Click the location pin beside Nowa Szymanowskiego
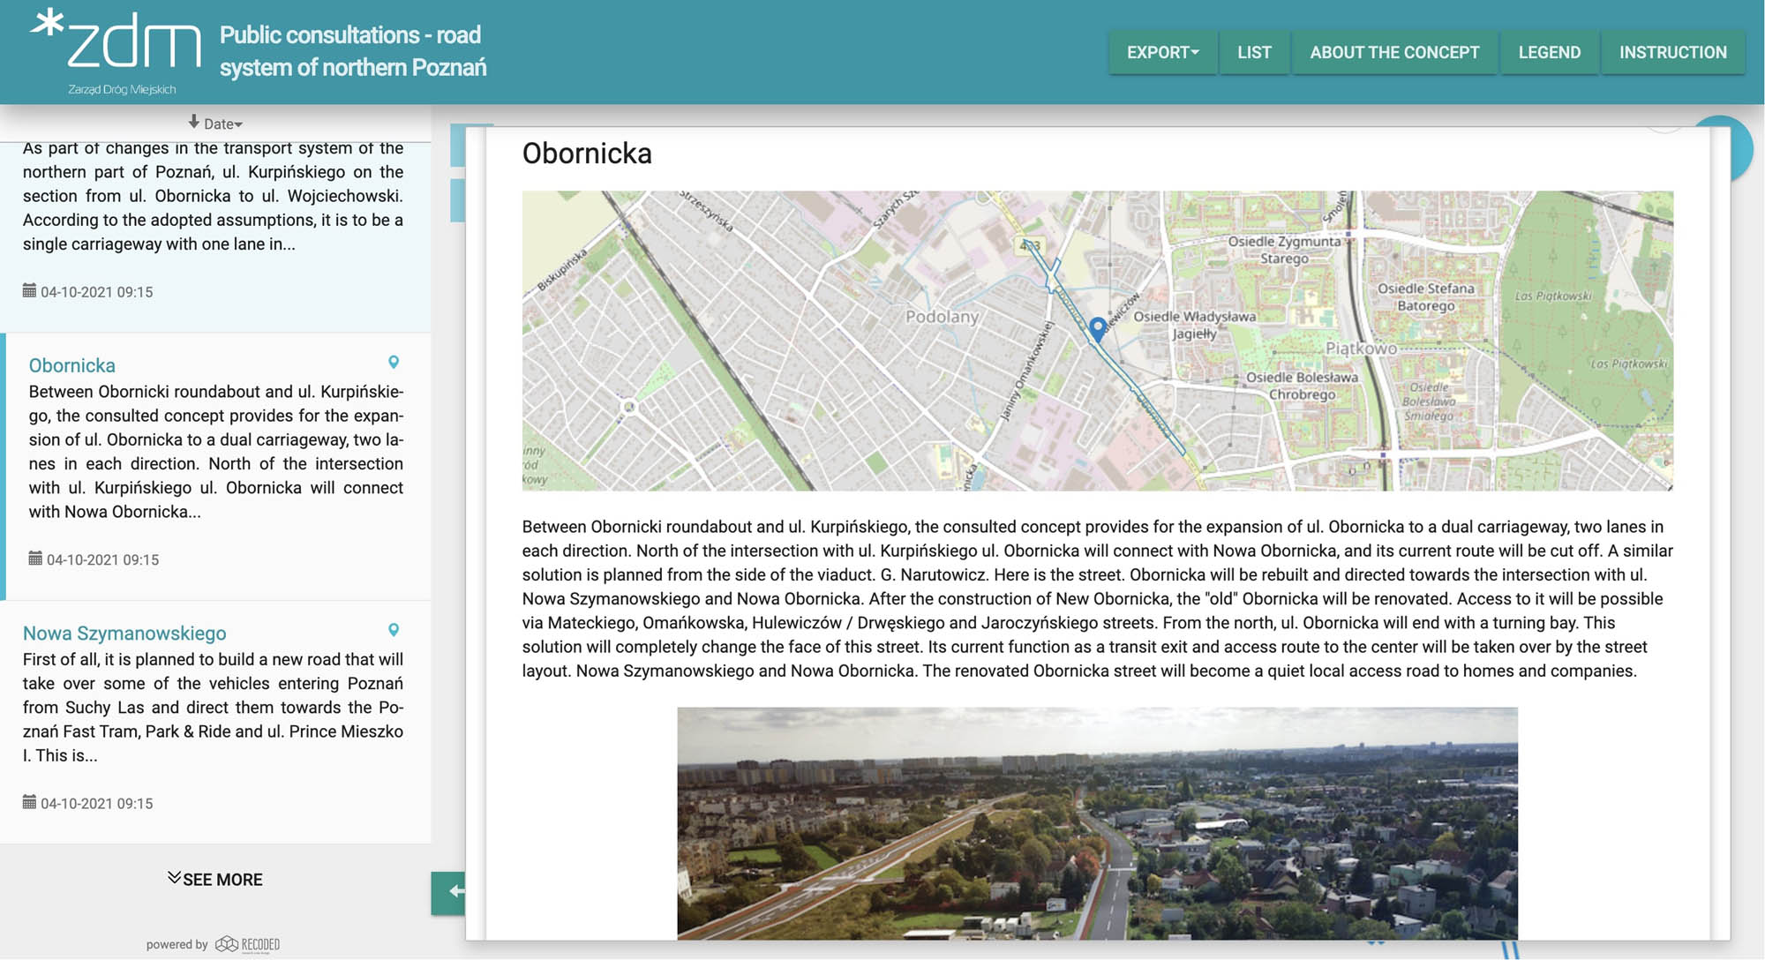 pos(394,630)
